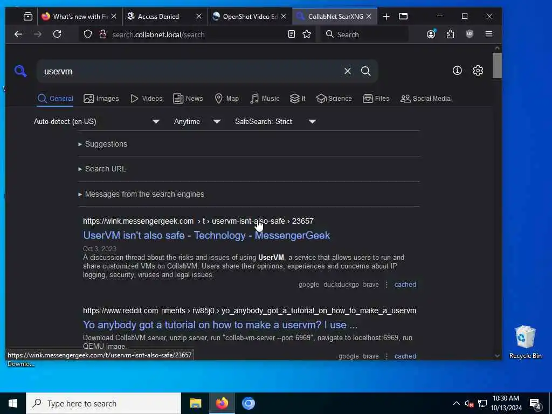Viewport: 552px width, 414px height.
Task: Submit search with magnifier button
Action: coord(366,71)
